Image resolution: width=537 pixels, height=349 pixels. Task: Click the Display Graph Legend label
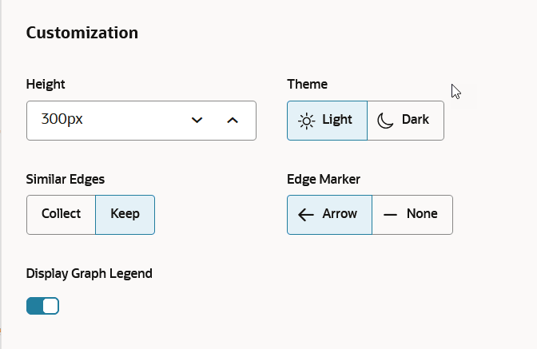[x=89, y=274]
